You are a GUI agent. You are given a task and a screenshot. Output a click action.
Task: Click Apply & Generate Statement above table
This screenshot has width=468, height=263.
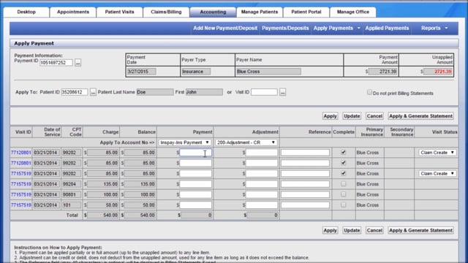pyautogui.click(x=420, y=116)
